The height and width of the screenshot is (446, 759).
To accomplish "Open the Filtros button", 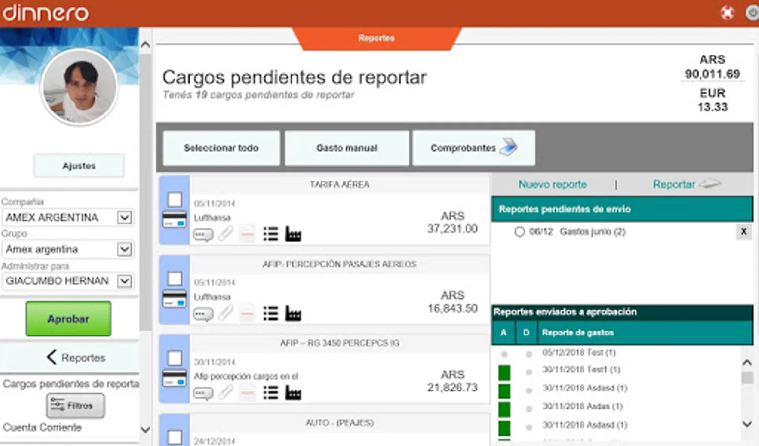I will pyautogui.click(x=75, y=406).
